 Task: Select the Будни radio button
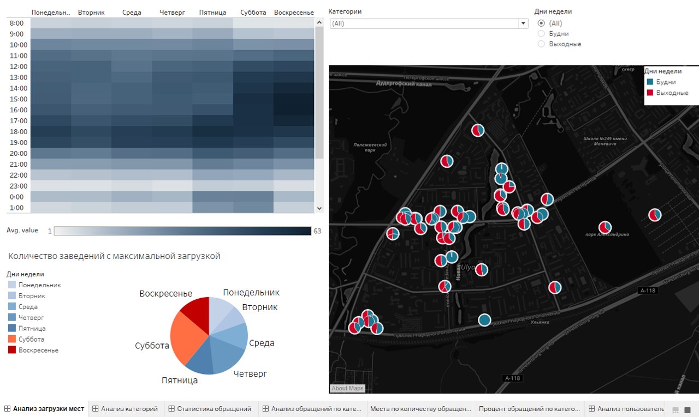pyautogui.click(x=541, y=34)
